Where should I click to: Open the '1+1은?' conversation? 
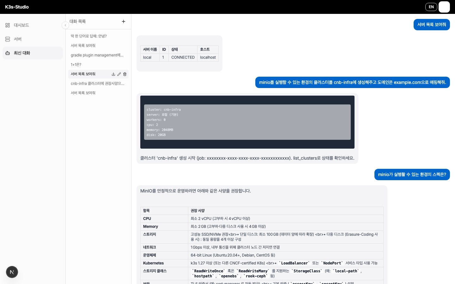(98, 65)
